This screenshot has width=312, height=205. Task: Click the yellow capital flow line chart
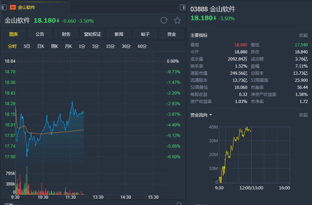coord(235,142)
